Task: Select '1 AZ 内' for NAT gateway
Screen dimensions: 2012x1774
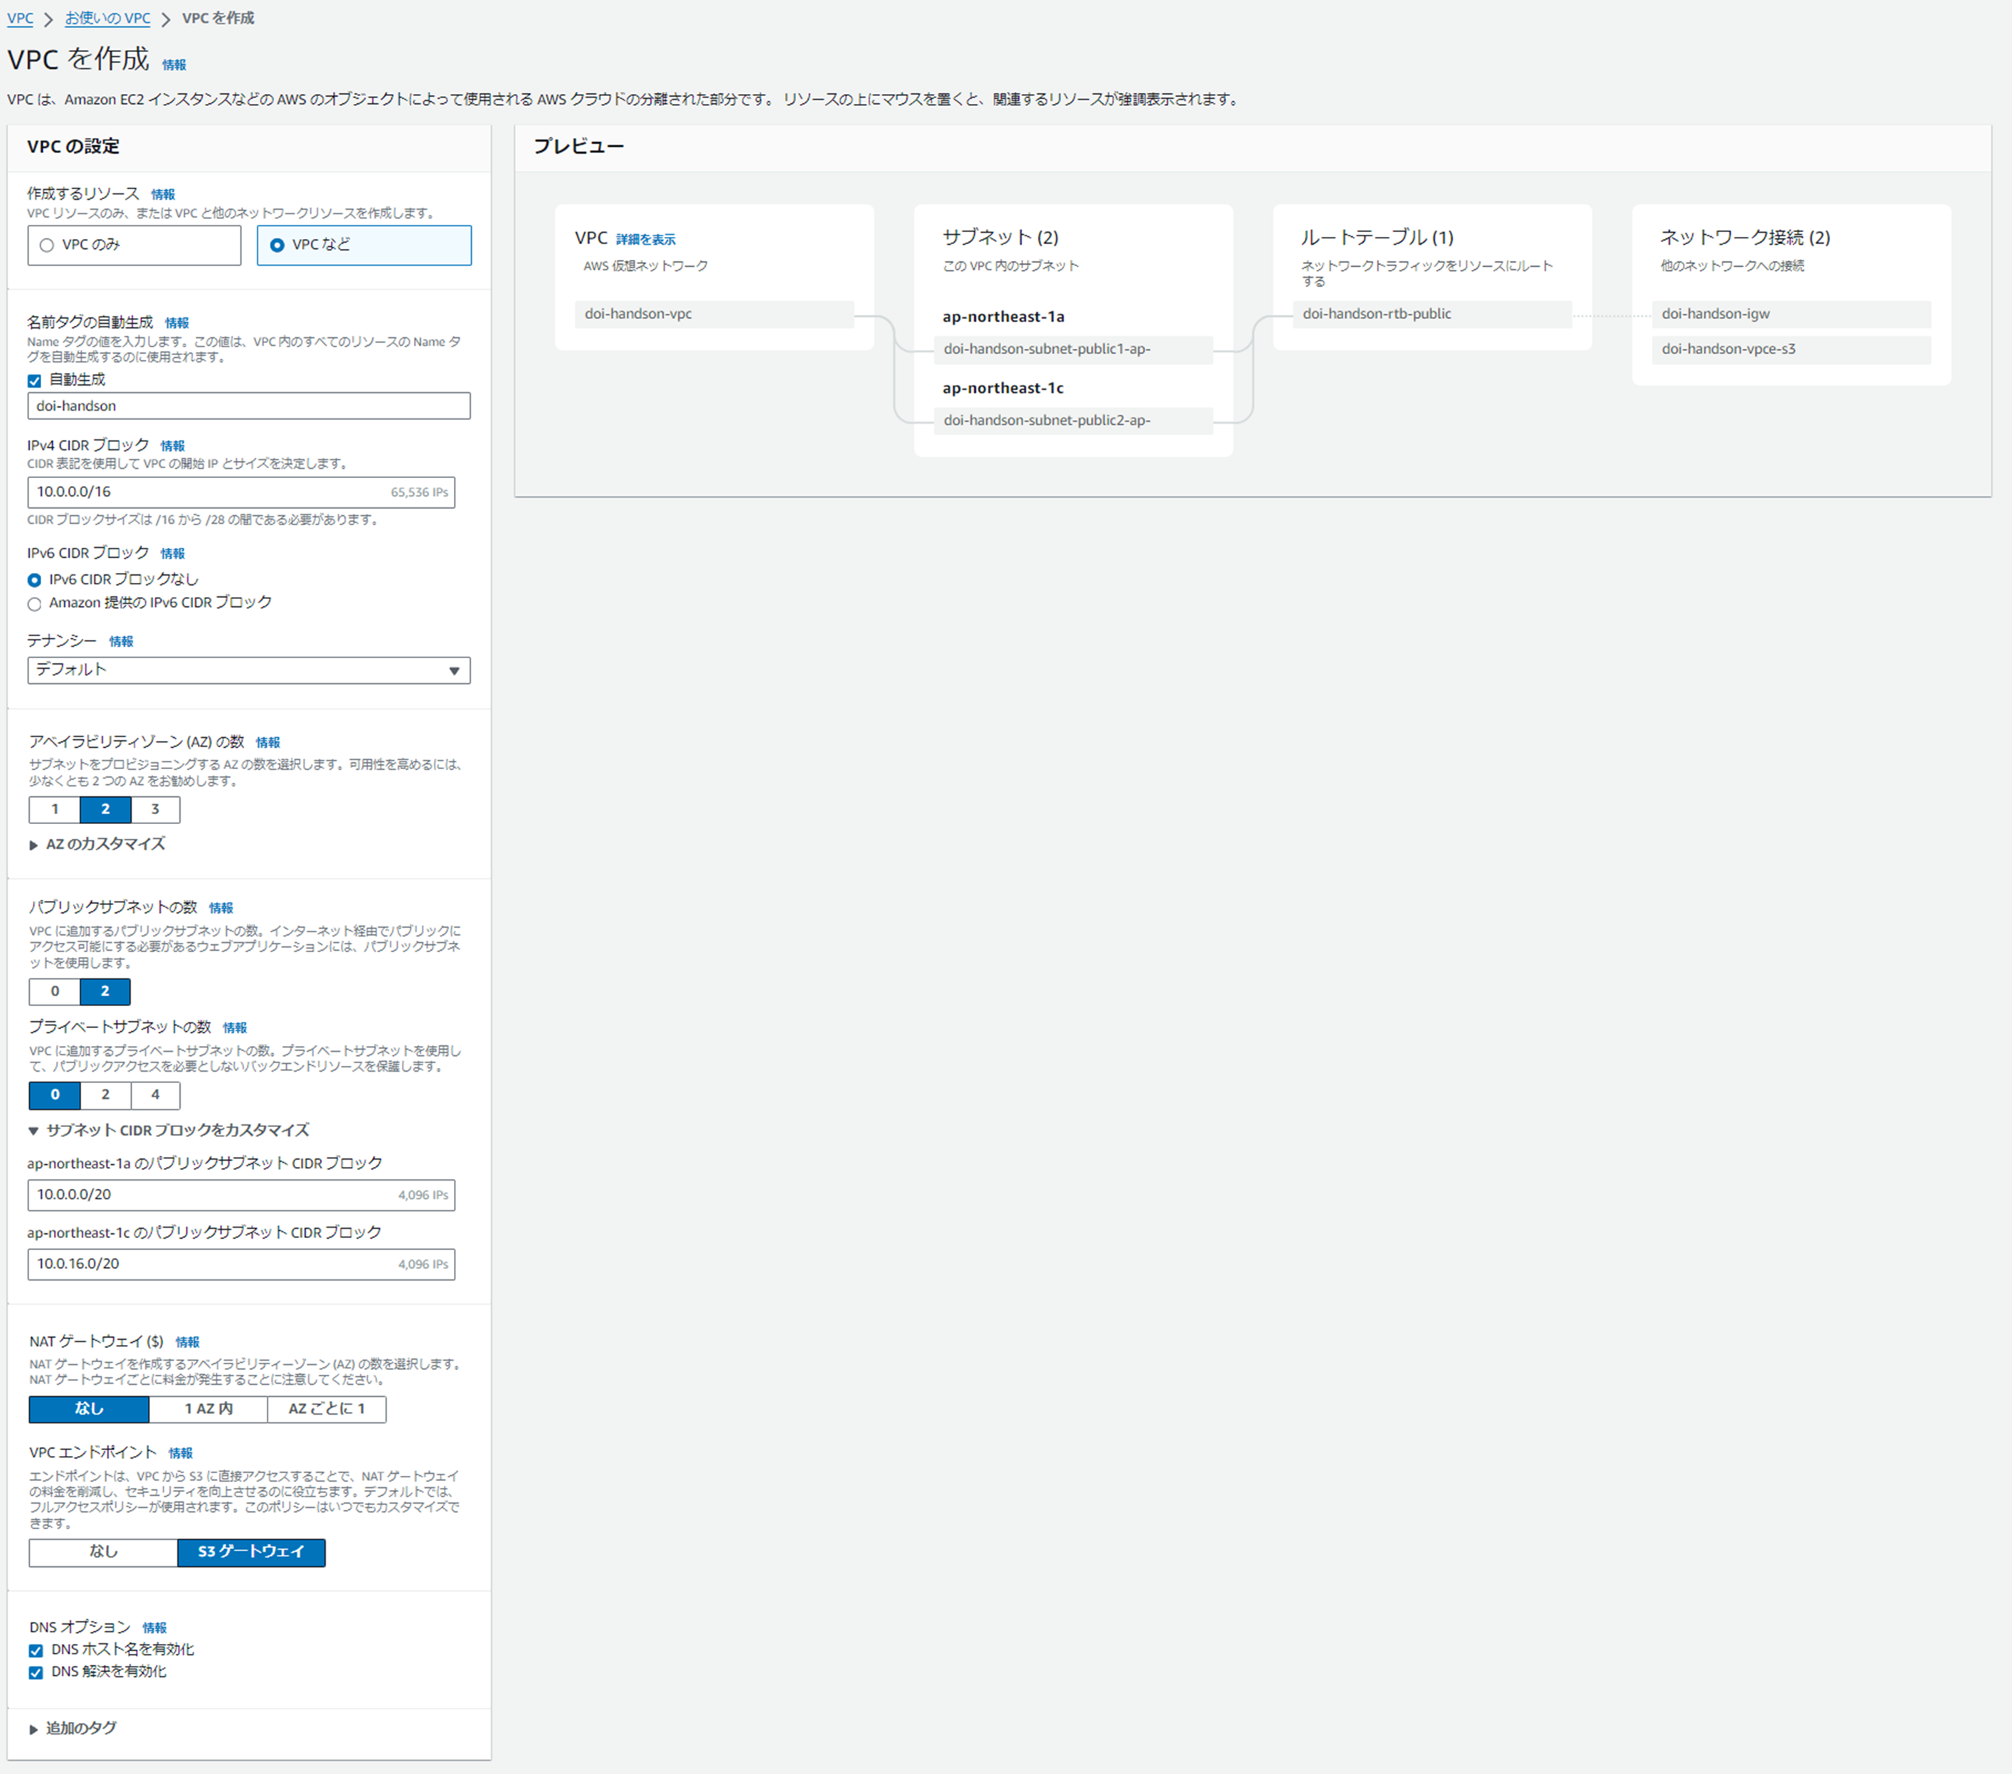Action: pyautogui.click(x=208, y=1409)
